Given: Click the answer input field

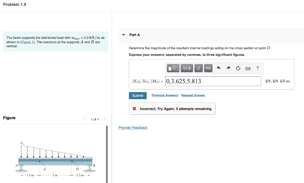Looking at the screenshot, I should (x=213, y=81).
